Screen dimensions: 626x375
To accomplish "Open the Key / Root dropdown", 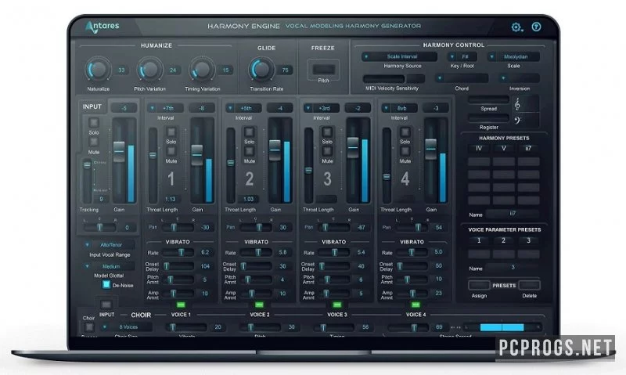I will tap(462, 56).
